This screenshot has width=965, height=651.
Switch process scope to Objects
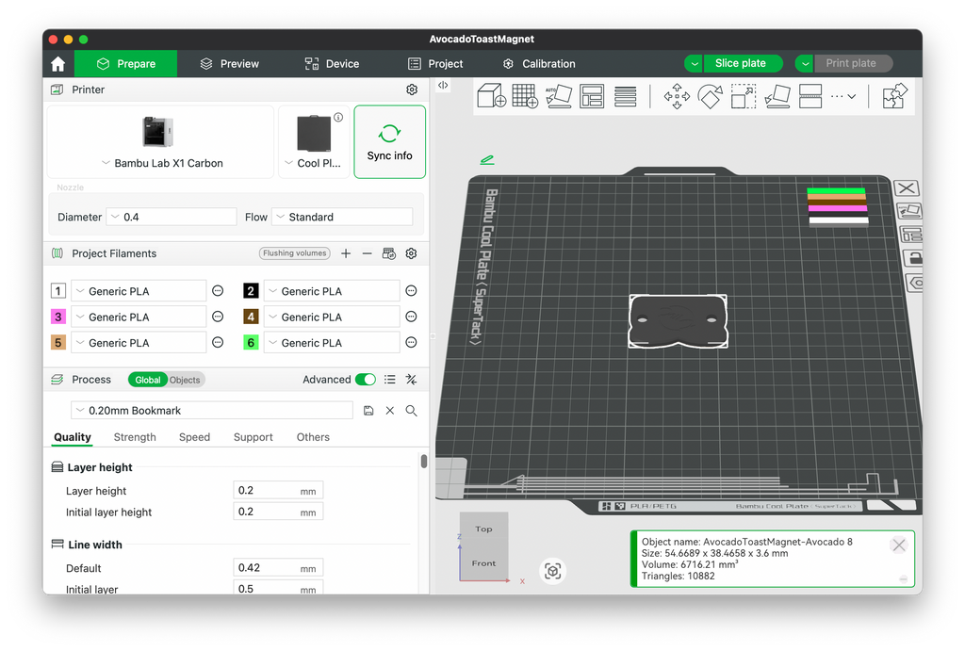185,380
